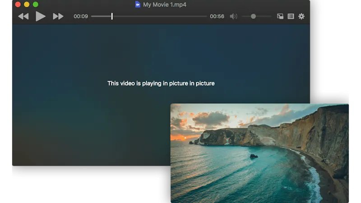Click the elapsed time 00:09 label
Image resolution: width=361 pixels, height=203 pixels.
(x=81, y=16)
